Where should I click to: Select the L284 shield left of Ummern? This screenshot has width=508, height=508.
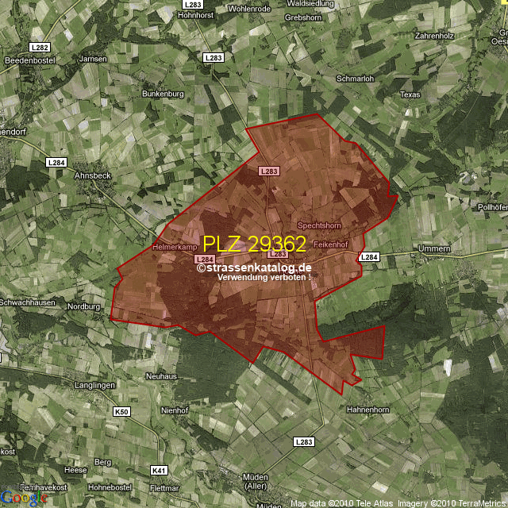pyautogui.click(x=369, y=257)
